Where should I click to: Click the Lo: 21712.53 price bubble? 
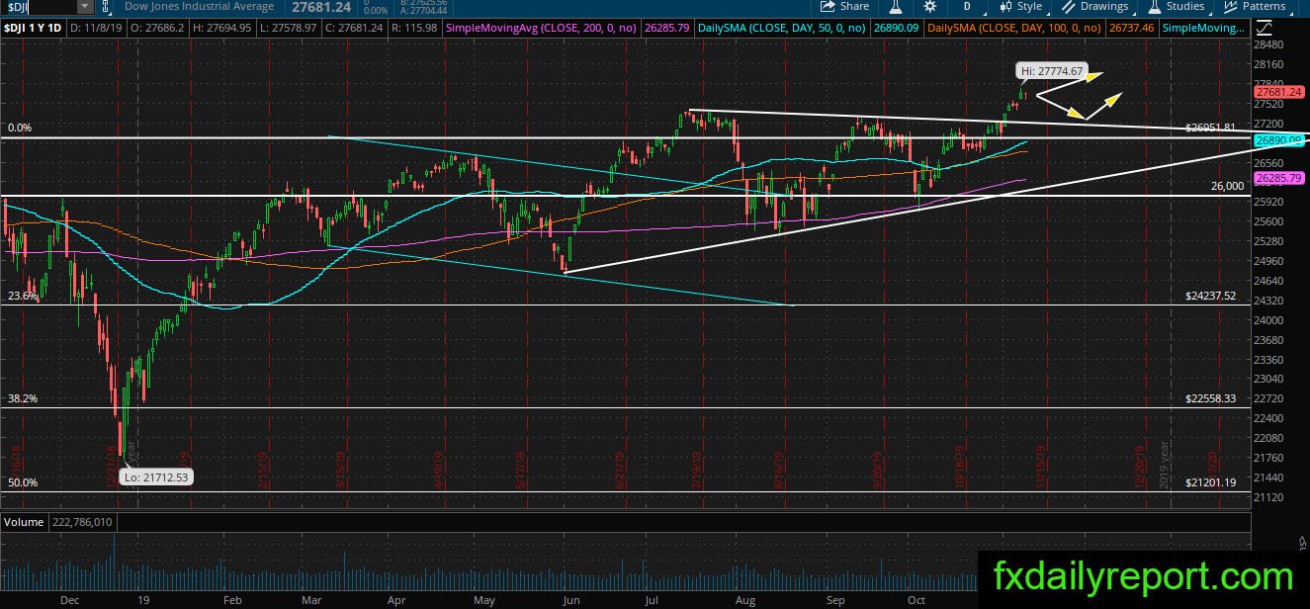tap(154, 478)
